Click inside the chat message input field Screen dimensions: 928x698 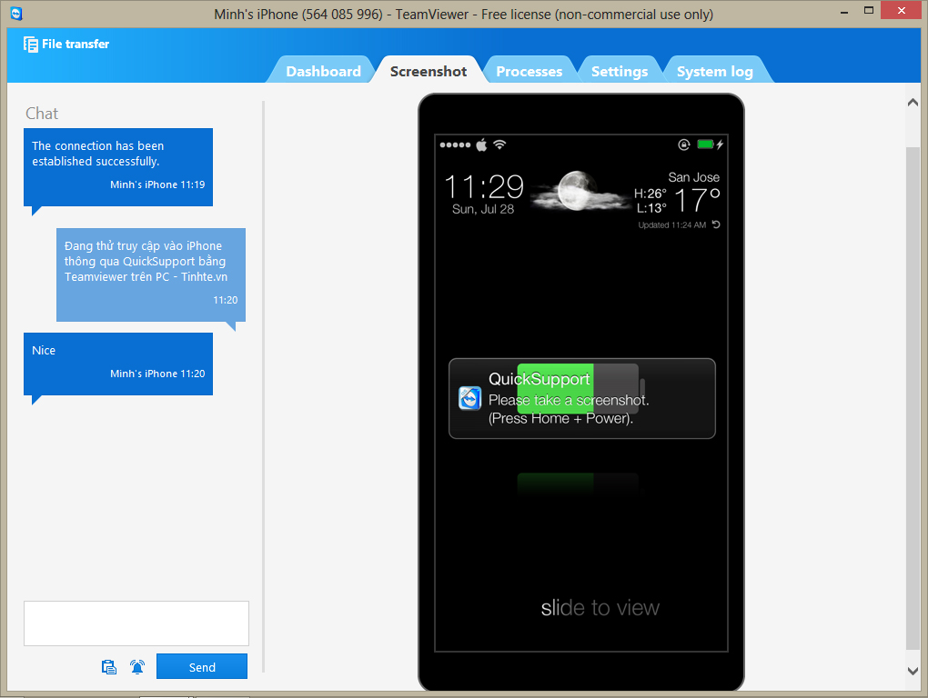[136, 623]
